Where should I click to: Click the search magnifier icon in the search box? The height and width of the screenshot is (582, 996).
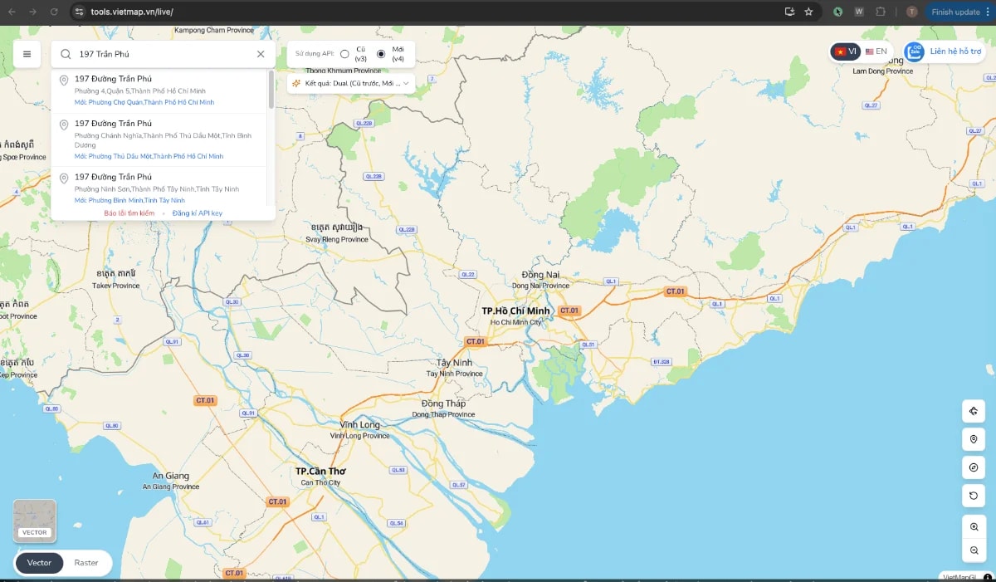(x=64, y=53)
